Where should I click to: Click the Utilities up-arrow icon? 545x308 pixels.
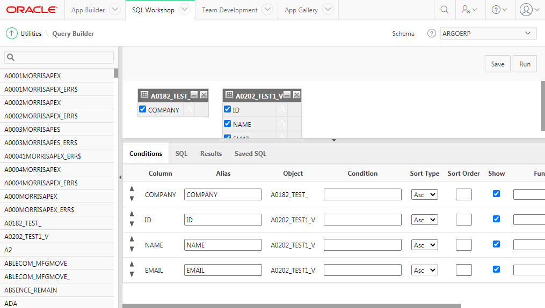coord(11,33)
